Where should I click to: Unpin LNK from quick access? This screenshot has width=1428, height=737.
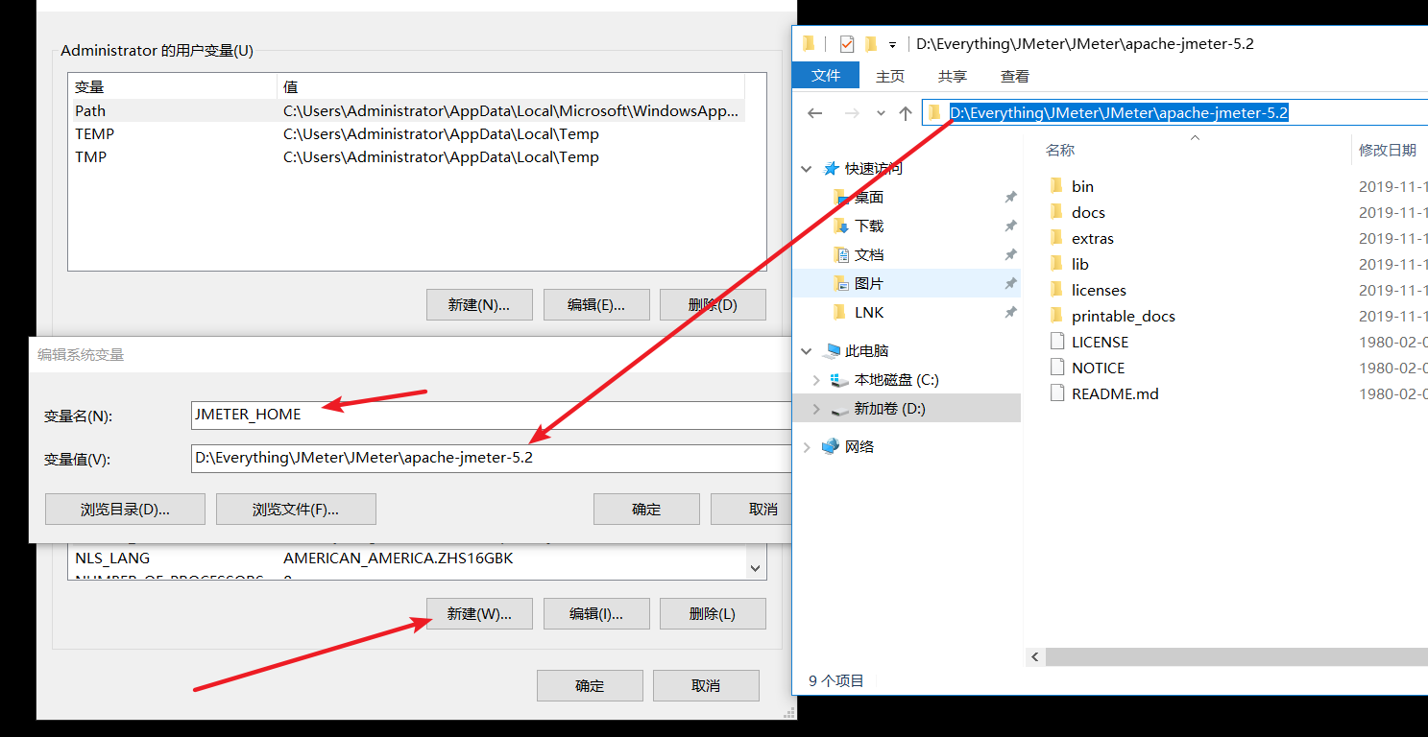[x=1010, y=313]
